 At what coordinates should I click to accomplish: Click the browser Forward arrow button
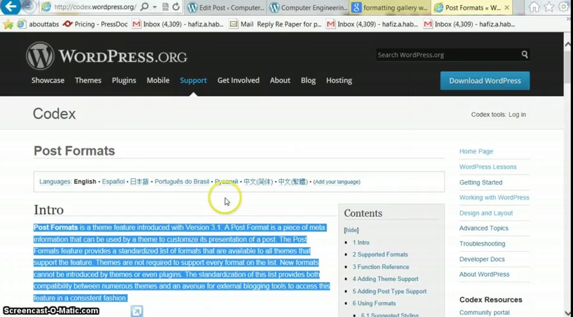pos(29,7)
